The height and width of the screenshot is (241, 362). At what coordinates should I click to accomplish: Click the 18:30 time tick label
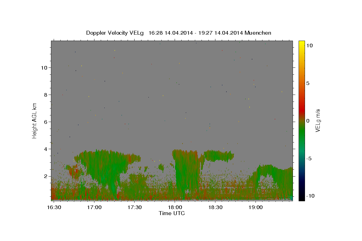(215, 207)
